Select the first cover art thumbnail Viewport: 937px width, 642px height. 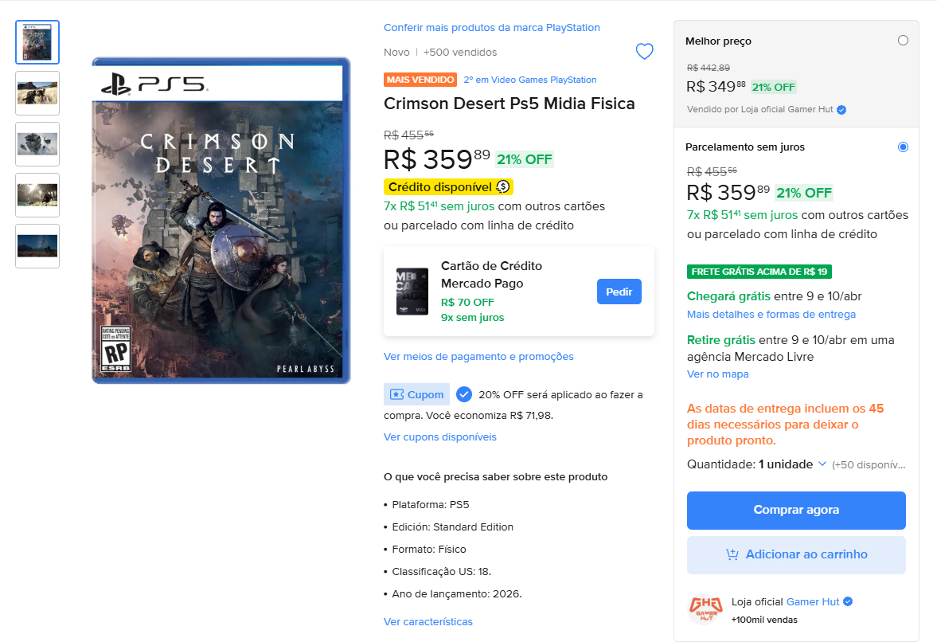click(37, 42)
